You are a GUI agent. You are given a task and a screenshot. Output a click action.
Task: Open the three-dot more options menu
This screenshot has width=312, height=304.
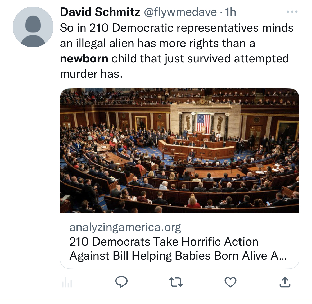(292, 12)
